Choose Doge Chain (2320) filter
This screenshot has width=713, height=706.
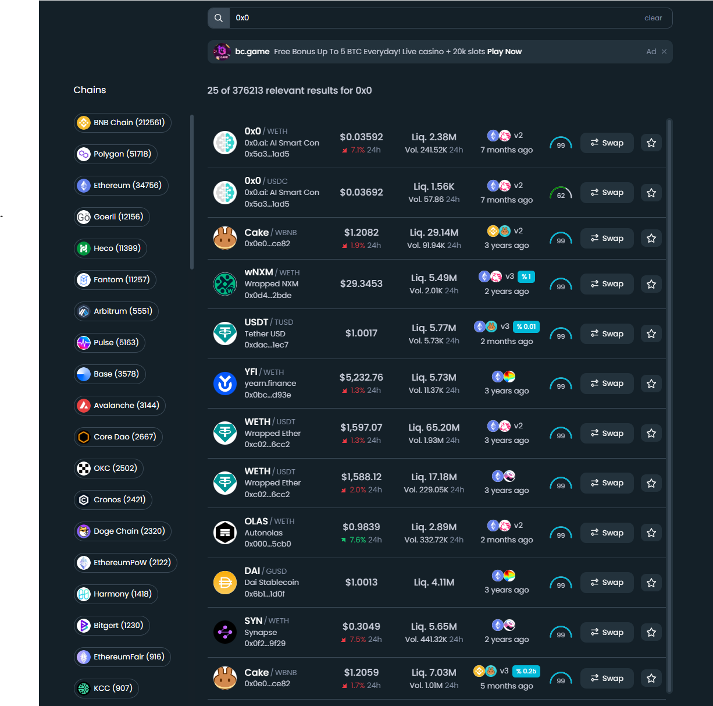click(x=123, y=531)
